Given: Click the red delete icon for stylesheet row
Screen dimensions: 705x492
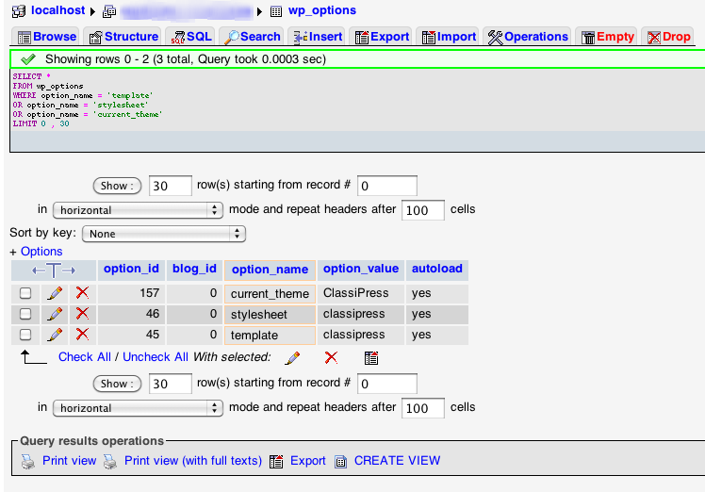Looking at the screenshot, I should [x=82, y=314].
